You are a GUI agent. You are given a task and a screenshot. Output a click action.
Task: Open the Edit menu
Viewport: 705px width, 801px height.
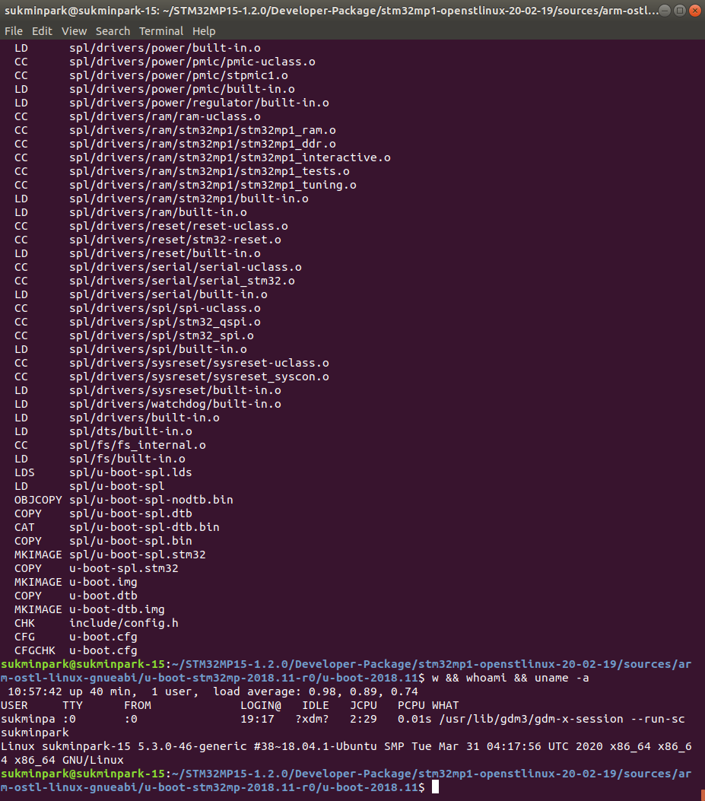coord(42,31)
